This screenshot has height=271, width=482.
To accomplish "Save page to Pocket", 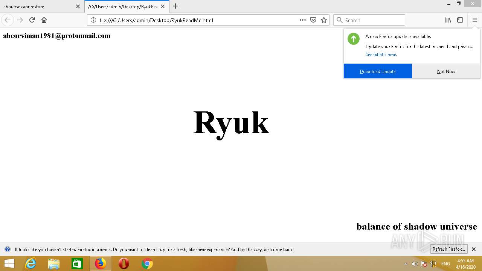I will coord(313,20).
